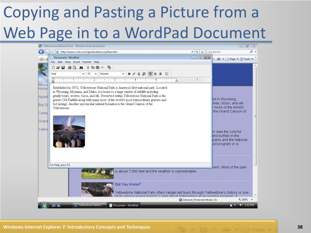The height and width of the screenshot is (233, 311).
Task: Open WordPad View menu
Action: click(68, 62)
